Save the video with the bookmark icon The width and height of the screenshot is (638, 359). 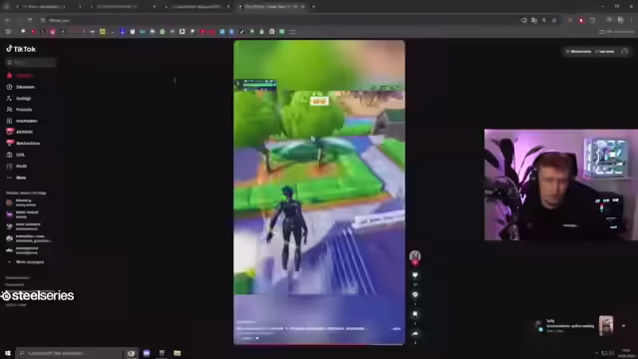click(415, 314)
